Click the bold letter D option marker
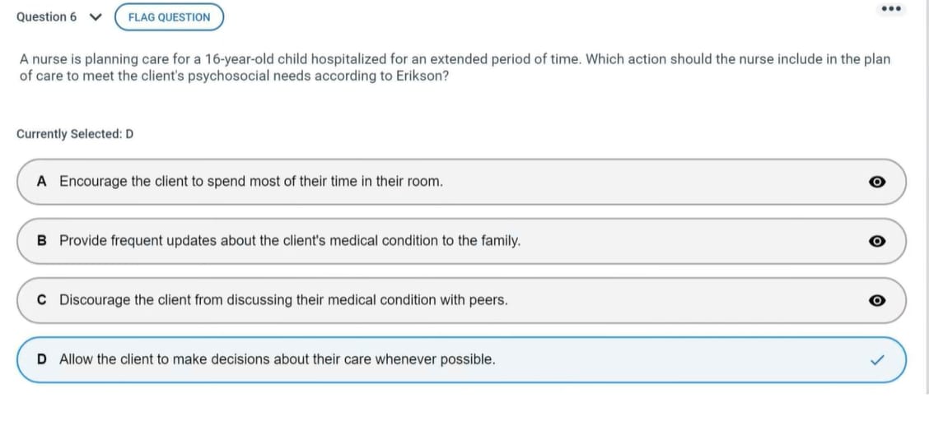929x421 pixels. coord(41,359)
